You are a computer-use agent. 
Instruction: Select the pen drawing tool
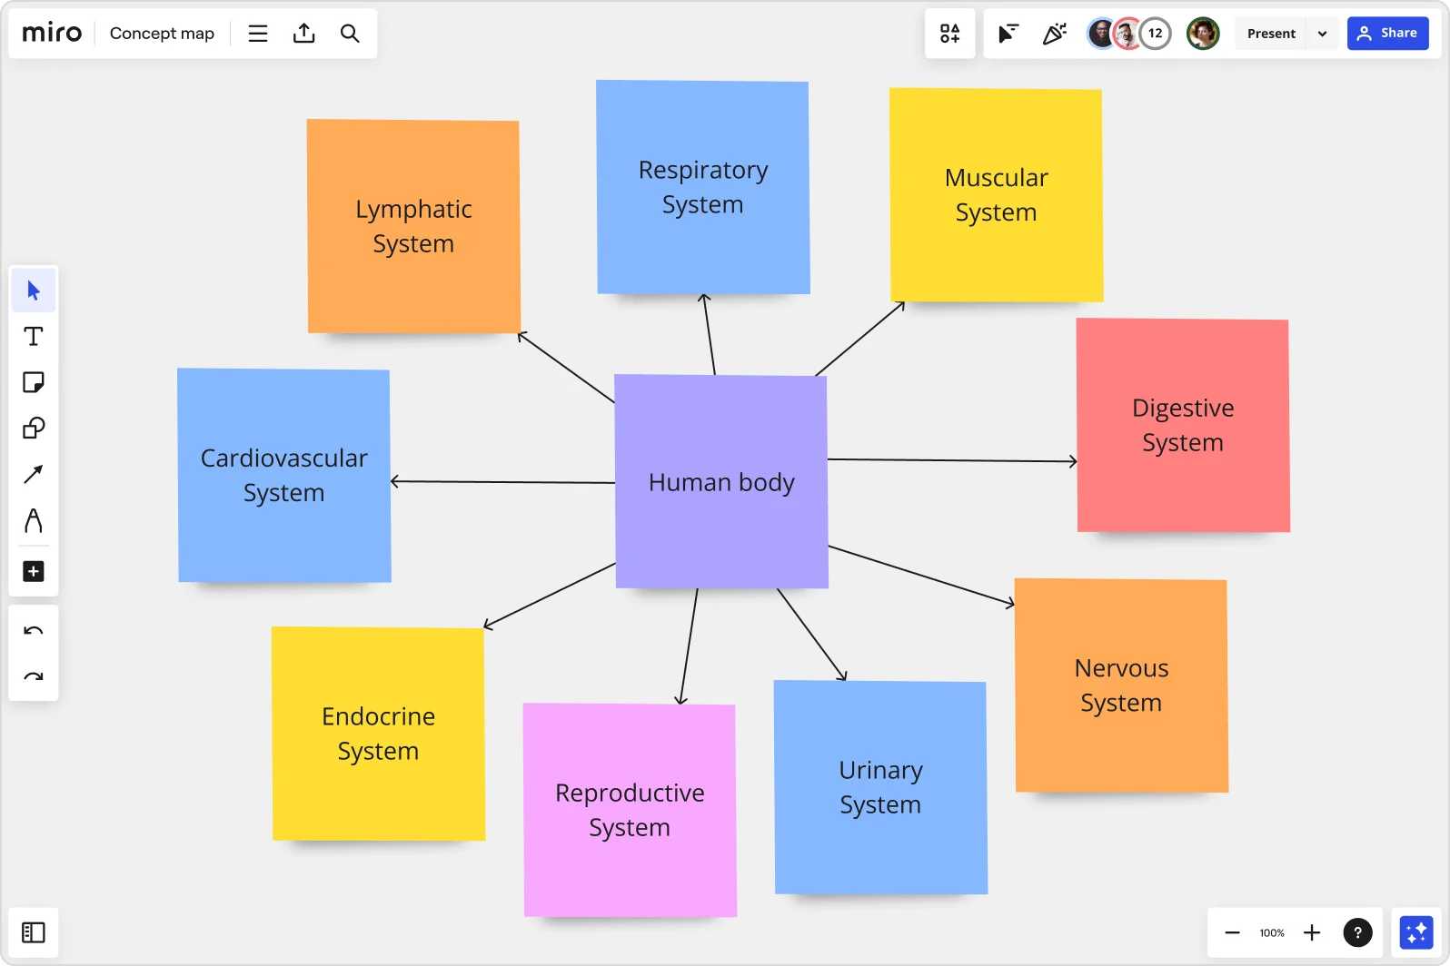[x=34, y=520]
